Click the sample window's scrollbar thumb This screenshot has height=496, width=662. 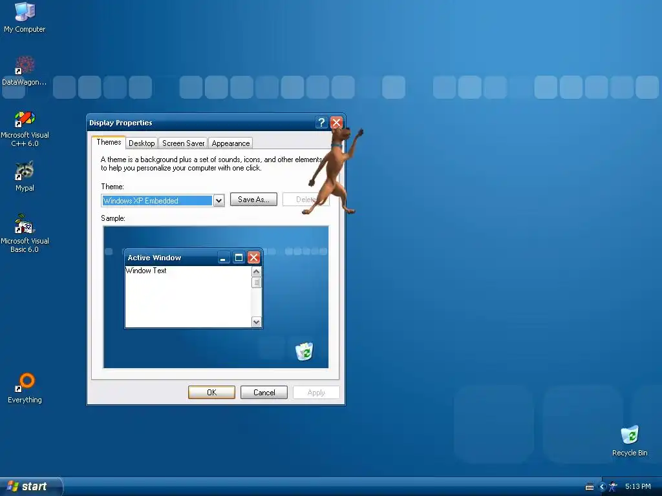(x=256, y=283)
